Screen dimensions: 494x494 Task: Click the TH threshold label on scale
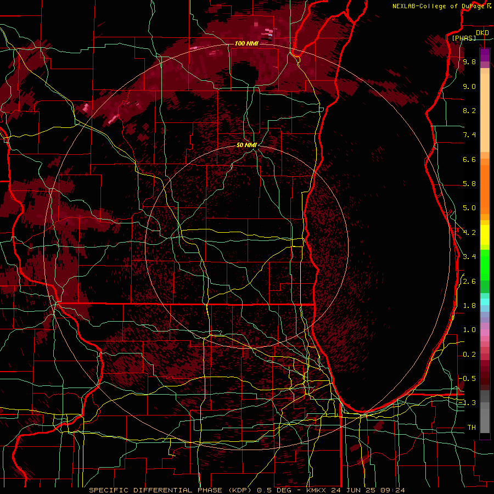pyautogui.click(x=471, y=428)
